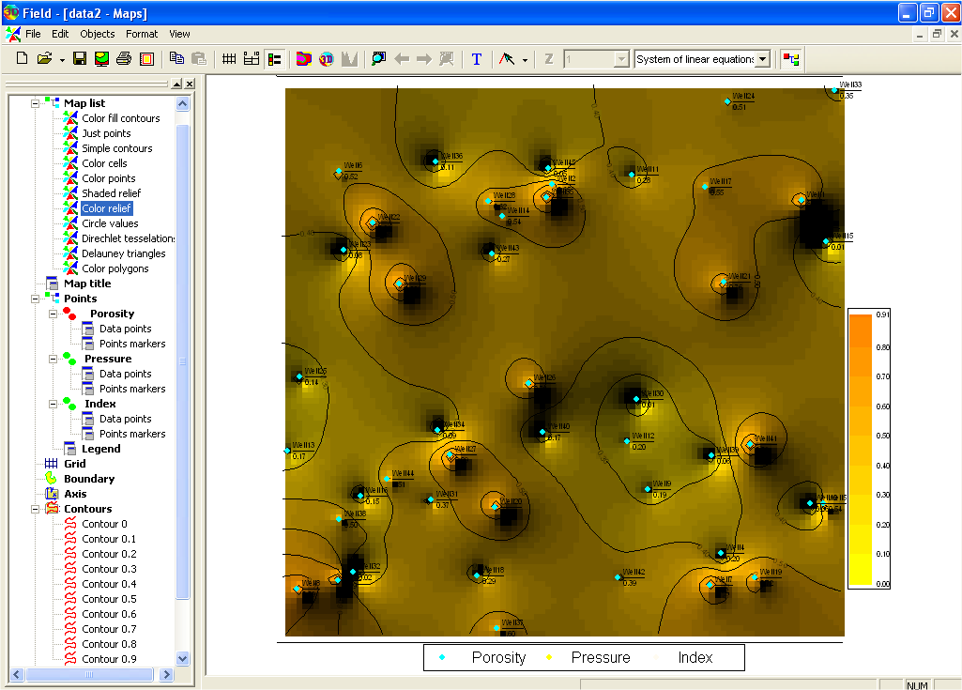Click the Paste toolbar icon
The image size is (962, 690).
pos(199,58)
